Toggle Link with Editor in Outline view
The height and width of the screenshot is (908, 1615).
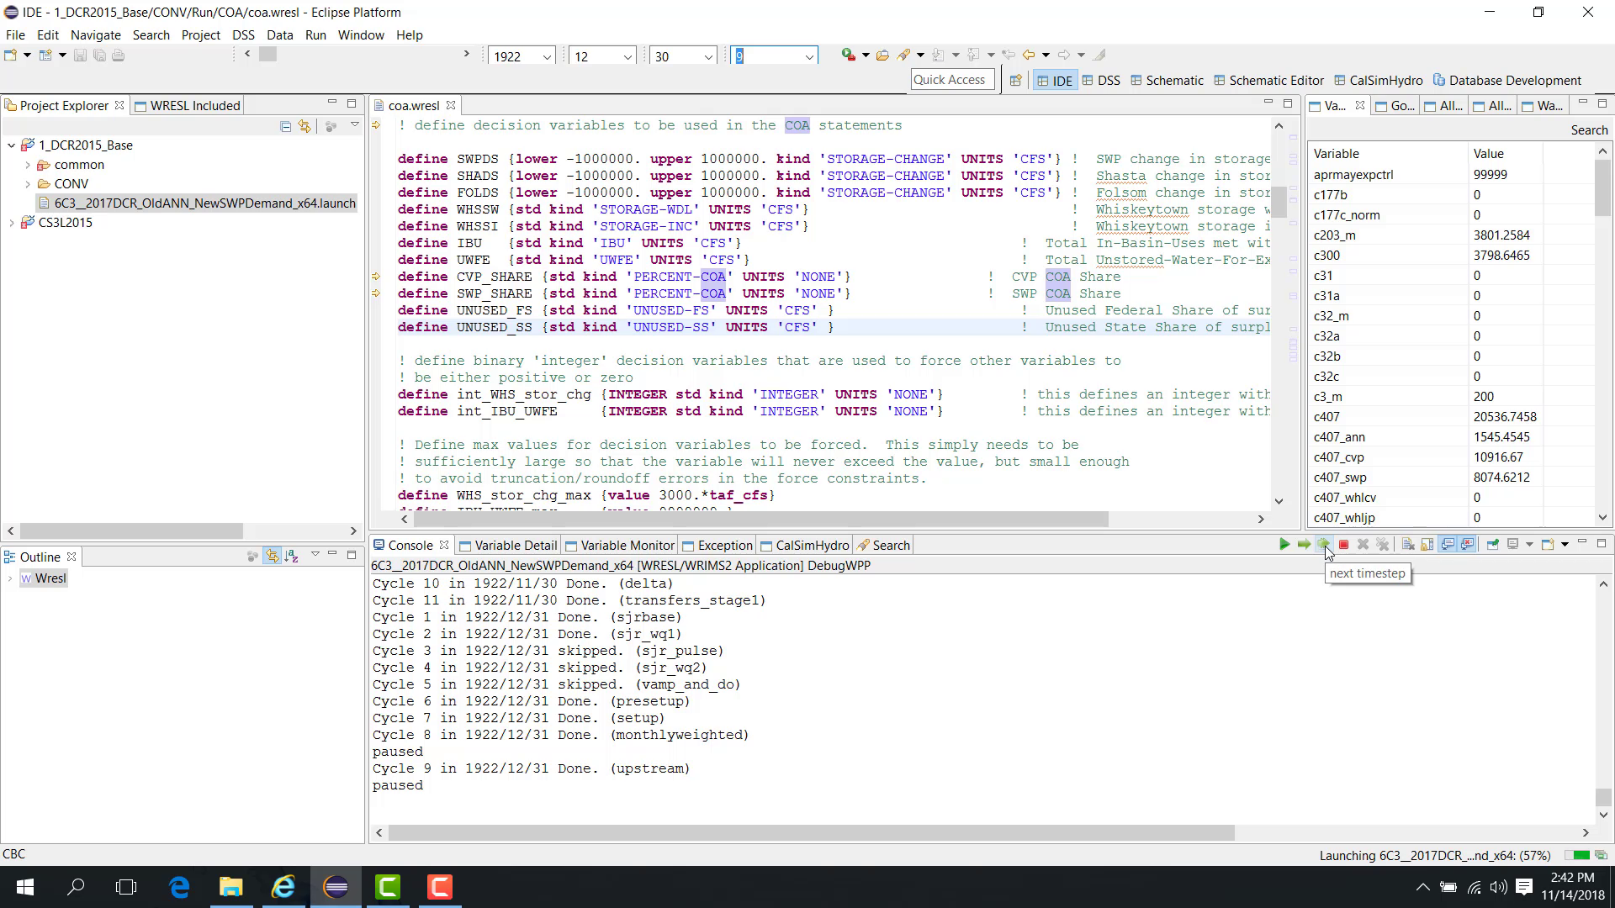tap(272, 556)
